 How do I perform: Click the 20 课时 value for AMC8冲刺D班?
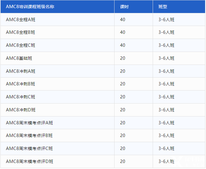pyautogui.click(x=123, y=110)
